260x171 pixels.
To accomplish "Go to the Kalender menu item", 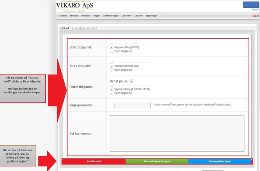I will [86, 16].
